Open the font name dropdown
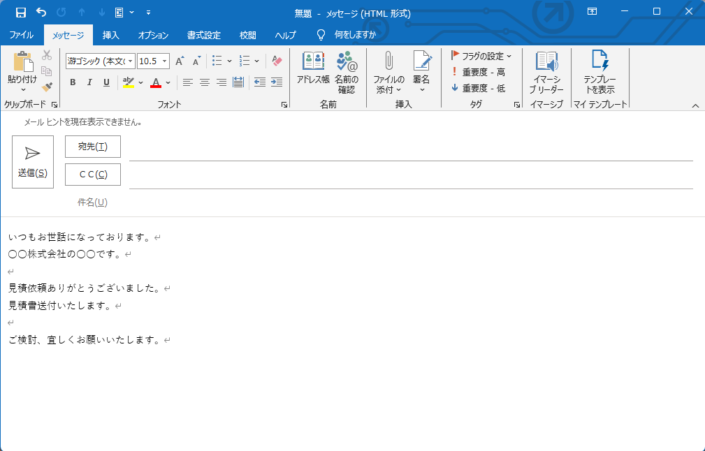Screen dimensions: 705x451 (x=131, y=61)
